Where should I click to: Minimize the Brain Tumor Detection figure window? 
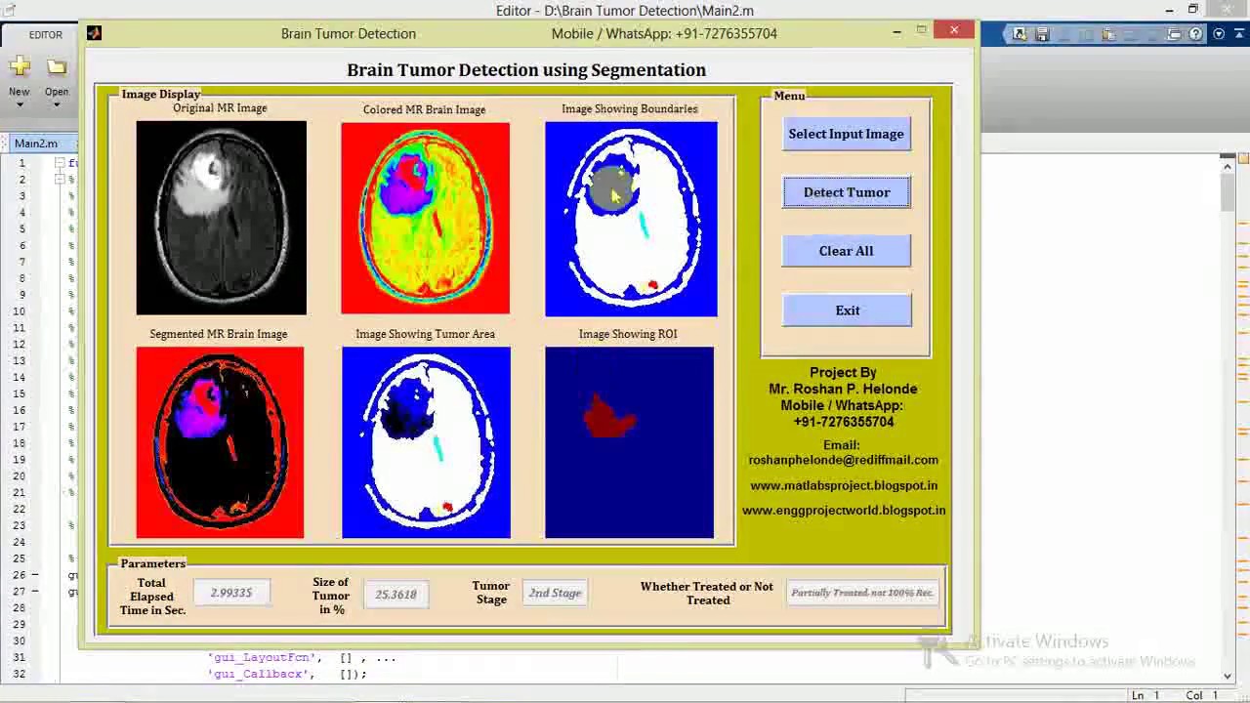896,32
